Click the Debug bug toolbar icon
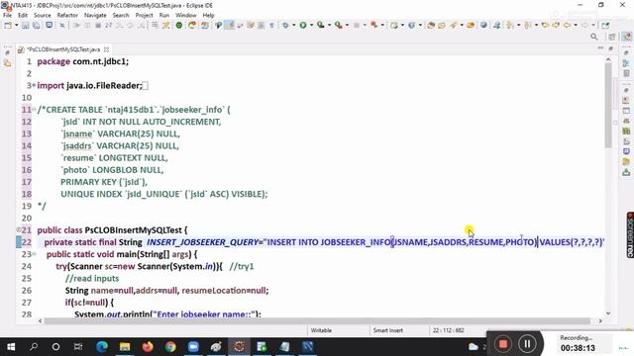 (x=285, y=26)
